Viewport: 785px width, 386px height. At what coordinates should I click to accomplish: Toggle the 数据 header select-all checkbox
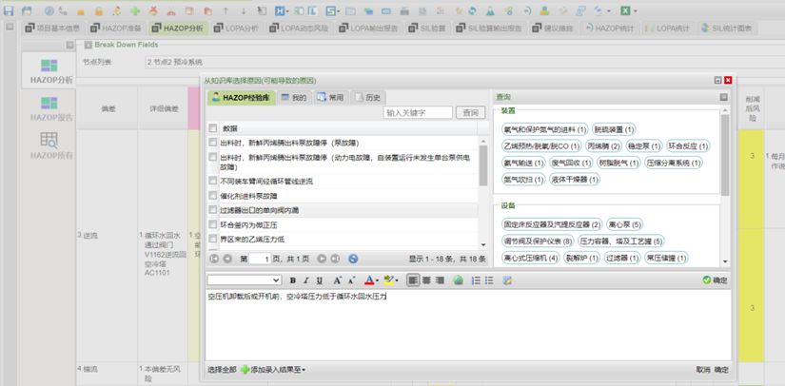point(212,127)
